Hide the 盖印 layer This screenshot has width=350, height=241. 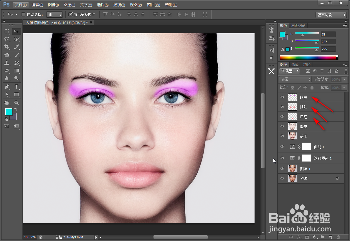(x=282, y=136)
